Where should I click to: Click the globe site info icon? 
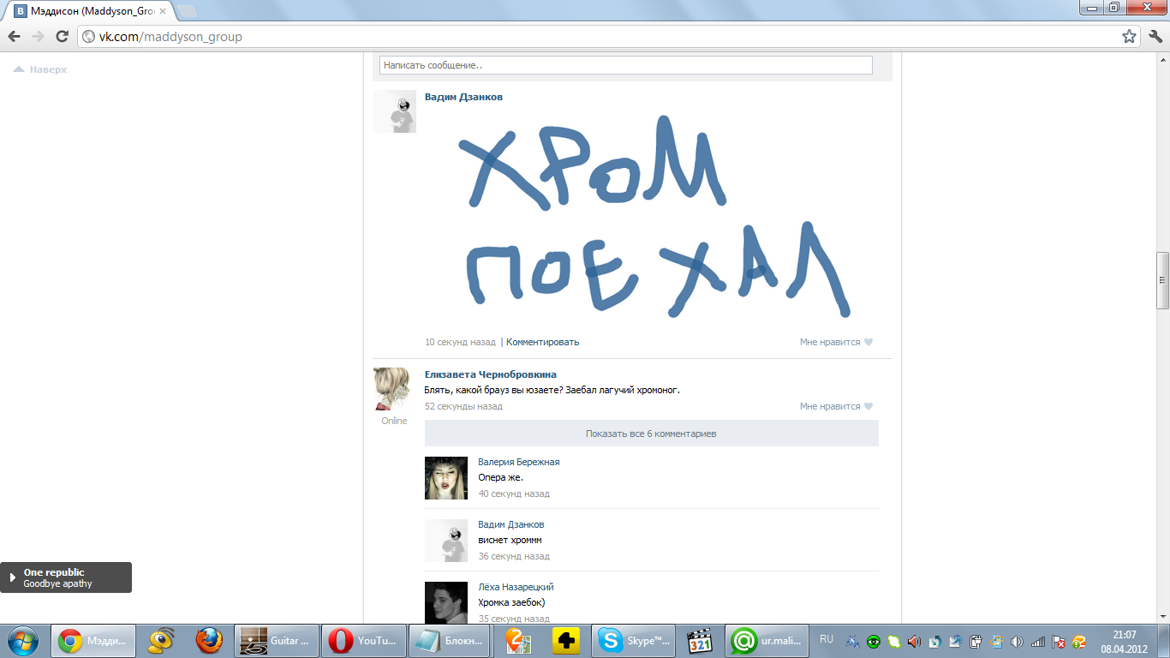89,37
